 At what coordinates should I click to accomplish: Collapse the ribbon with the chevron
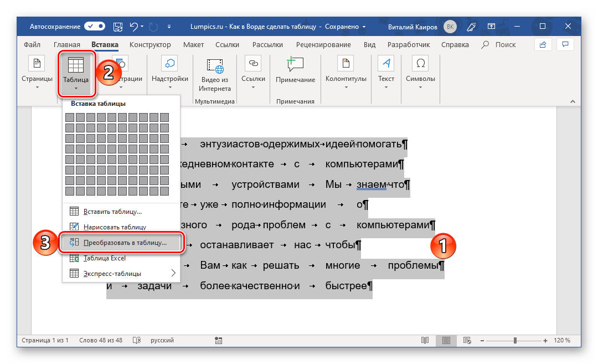(x=573, y=101)
